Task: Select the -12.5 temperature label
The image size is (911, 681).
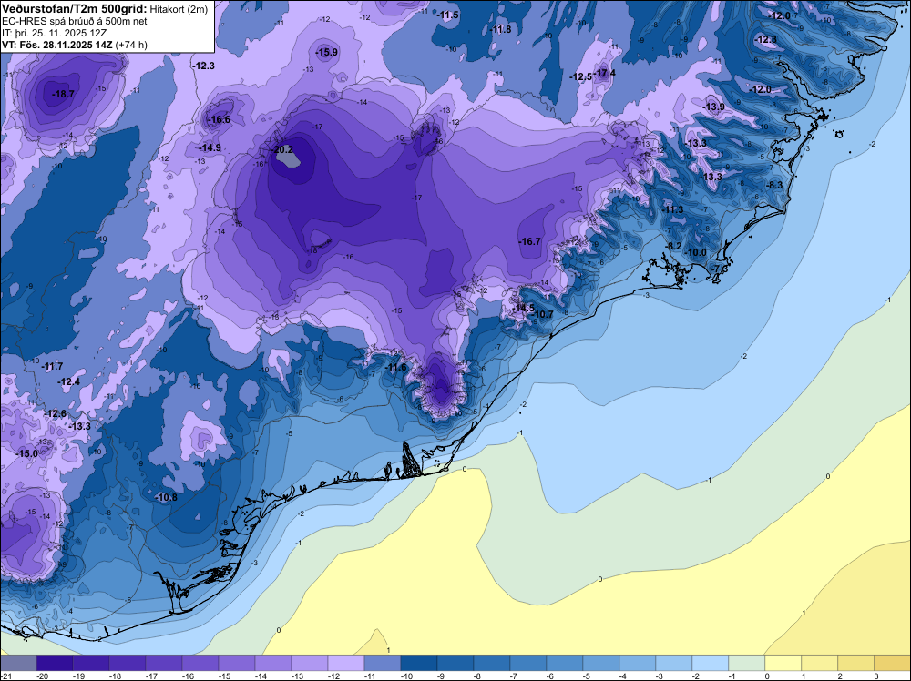Action: click(581, 77)
